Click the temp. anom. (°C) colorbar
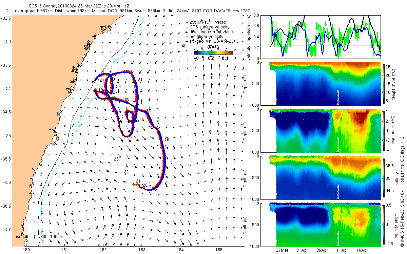The image size is (407, 254). click(384, 130)
